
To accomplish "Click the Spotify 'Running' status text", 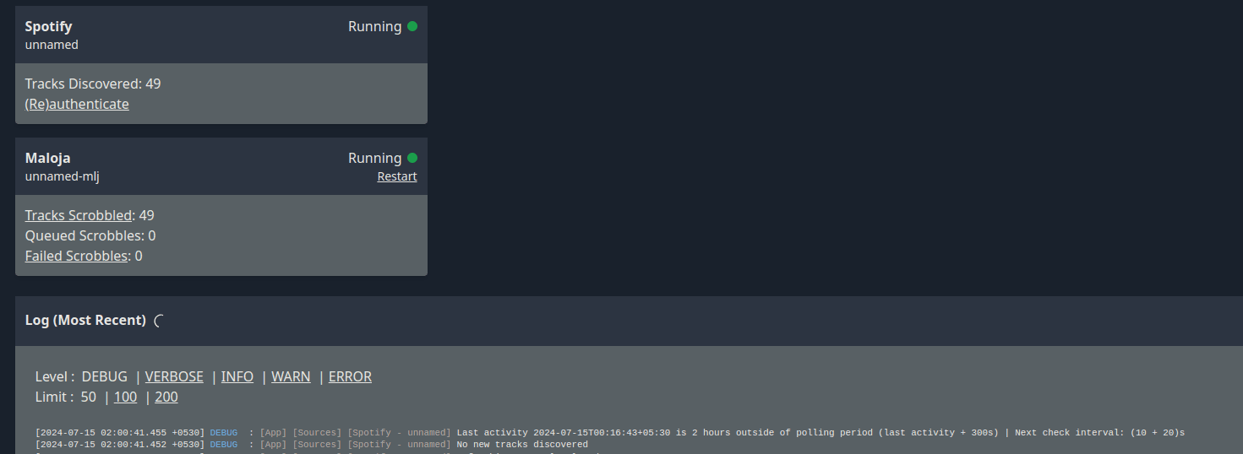I will pos(375,26).
